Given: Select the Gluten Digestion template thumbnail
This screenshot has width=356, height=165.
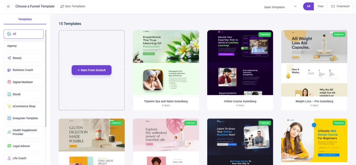Looking at the screenshot, I should coord(92,142).
